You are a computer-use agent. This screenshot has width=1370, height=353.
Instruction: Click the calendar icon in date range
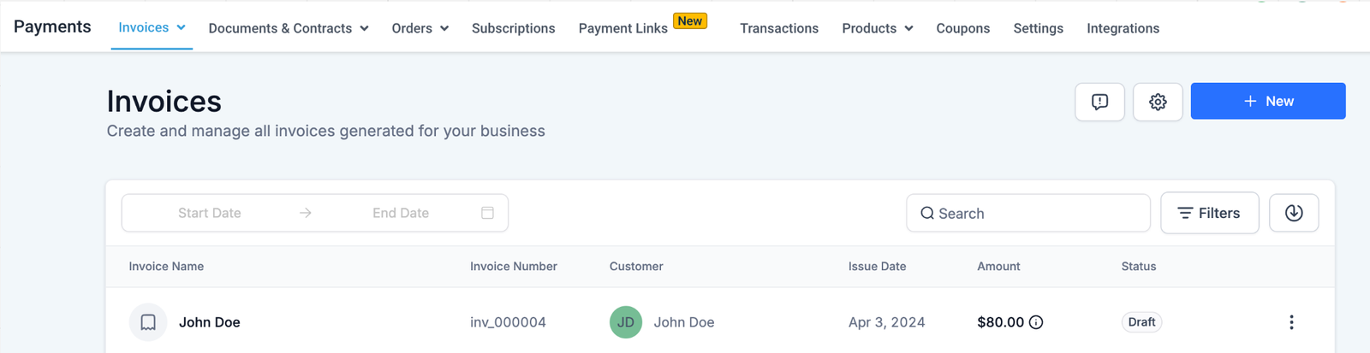pos(487,213)
